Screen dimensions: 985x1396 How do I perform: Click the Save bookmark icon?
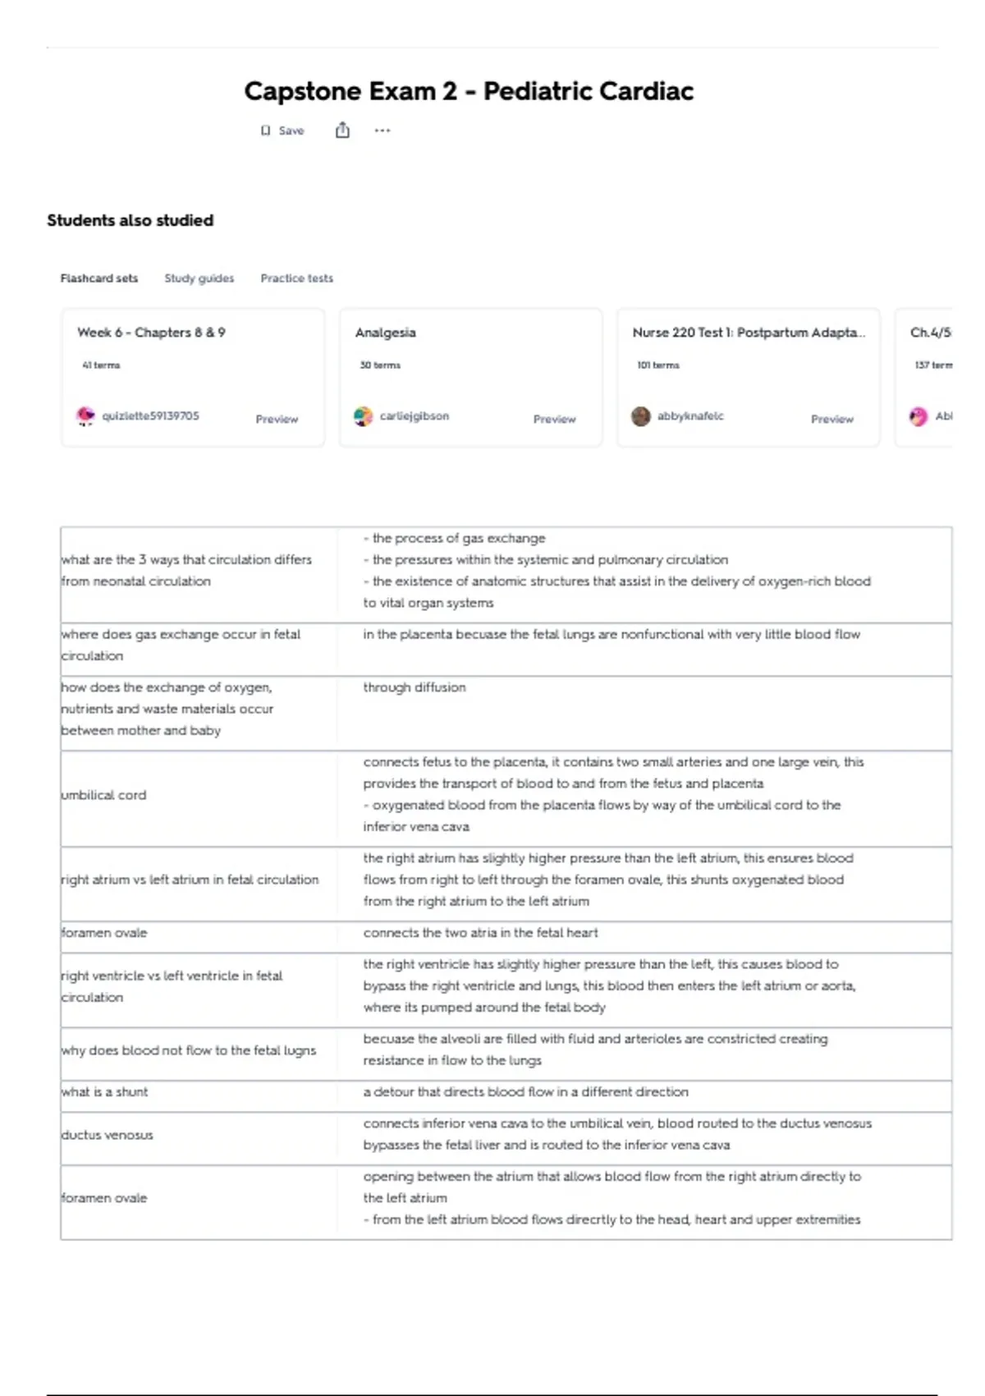(265, 131)
